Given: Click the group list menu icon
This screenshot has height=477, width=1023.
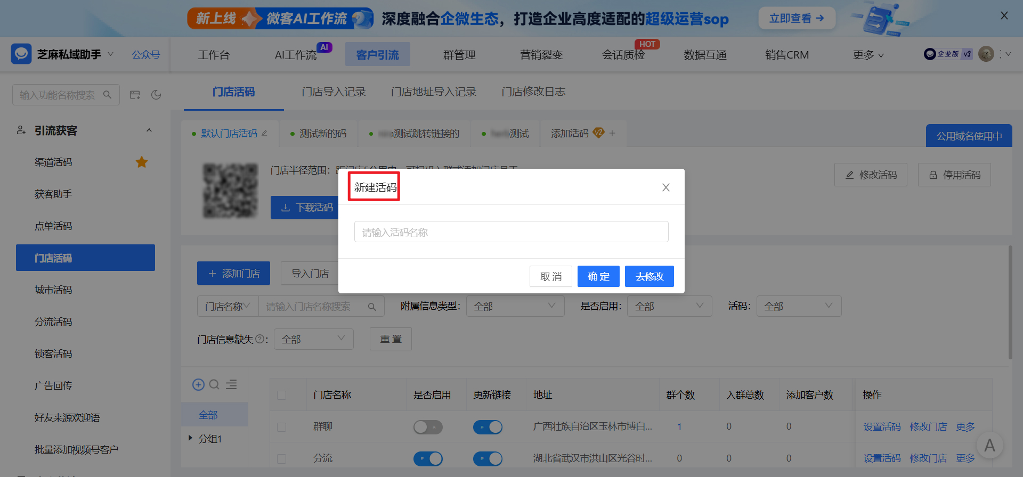Looking at the screenshot, I should coord(231,384).
